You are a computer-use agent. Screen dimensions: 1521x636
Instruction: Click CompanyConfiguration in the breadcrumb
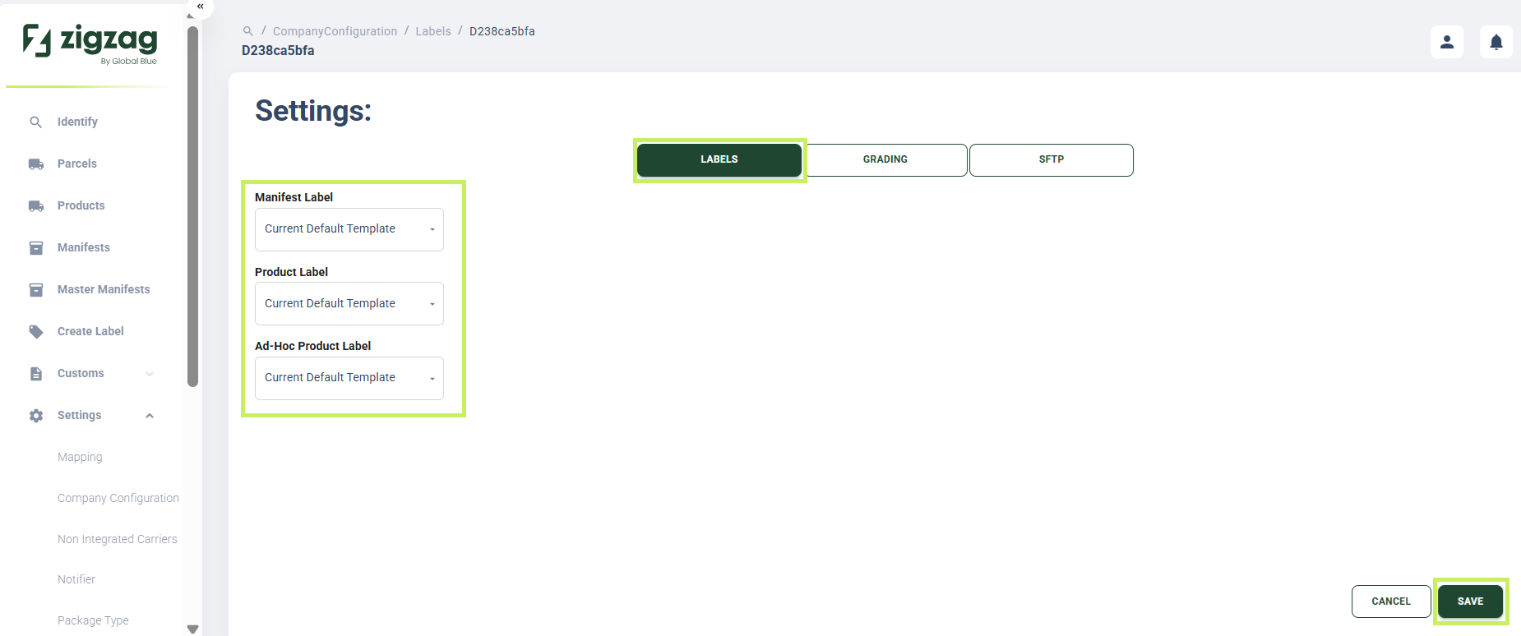tap(335, 31)
